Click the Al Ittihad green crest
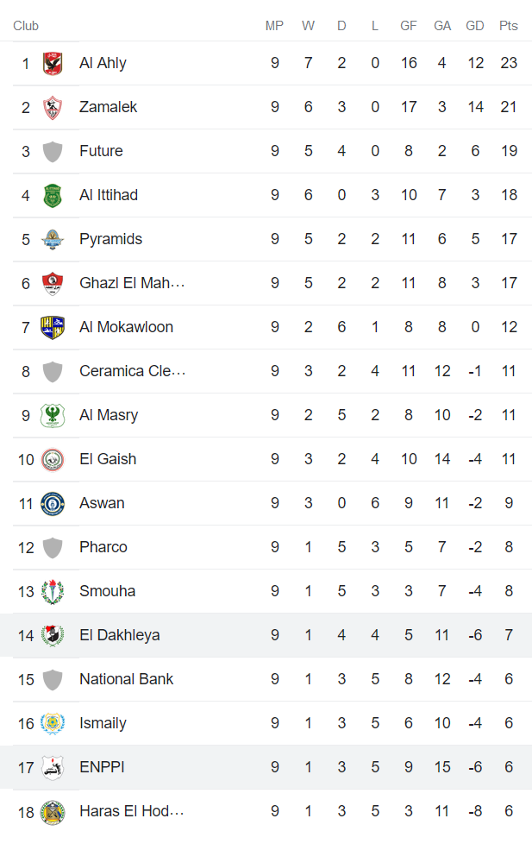The height and width of the screenshot is (850, 532). click(x=52, y=194)
